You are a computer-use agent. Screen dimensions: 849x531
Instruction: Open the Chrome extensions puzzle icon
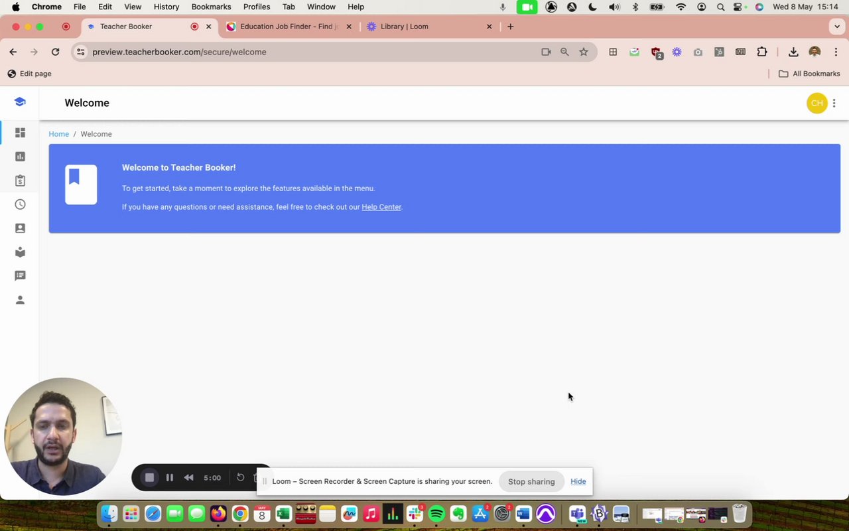click(761, 52)
